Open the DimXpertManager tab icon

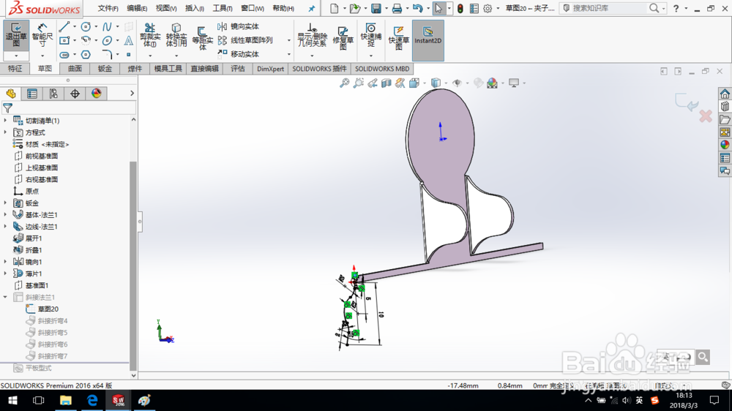tap(75, 94)
